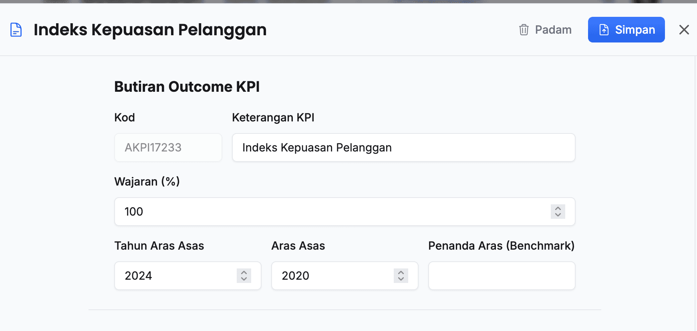697x331 pixels.
Task: Click the Indeks Kepuasan Pelanggan header title
Action: (x=150, y=30)
